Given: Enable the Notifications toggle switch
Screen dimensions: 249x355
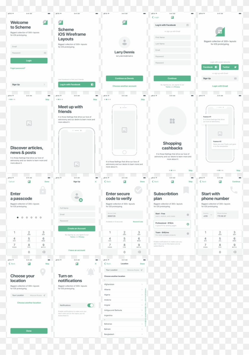Looking at the screenshot, I should (90, 305).
